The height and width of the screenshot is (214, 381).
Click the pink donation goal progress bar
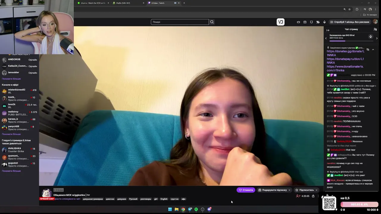click(360, 204)
